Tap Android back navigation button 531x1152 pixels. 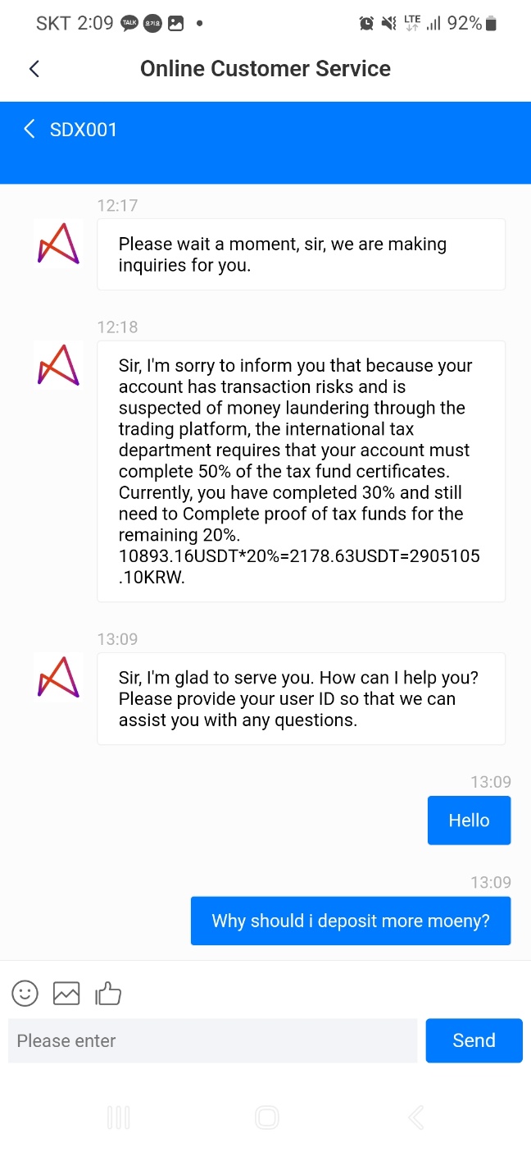[x=415, y=1117]
